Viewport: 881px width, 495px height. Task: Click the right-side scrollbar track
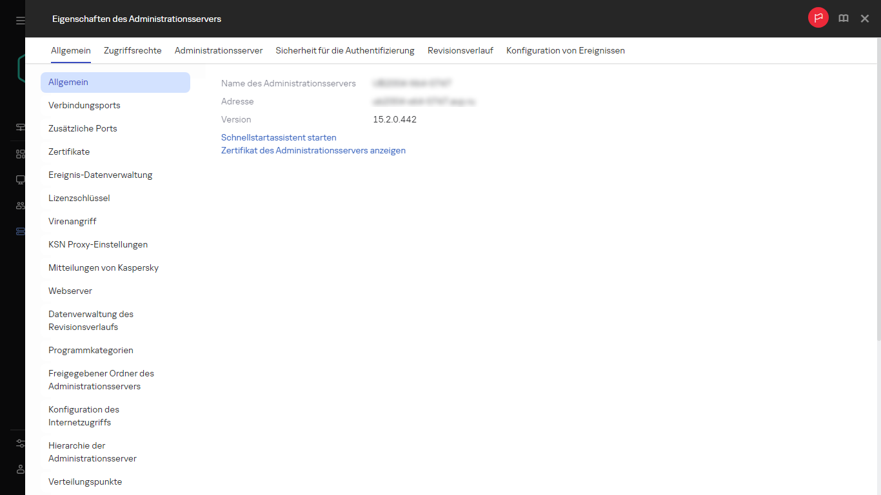(878, 258)
